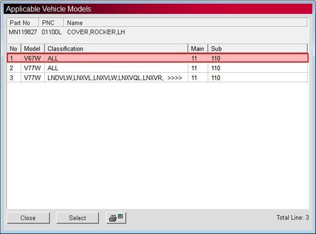Select row 2 with V77W ALL
Image resolution: width=316 pixels, height=234 pixels.
click(x=157, y=68)
